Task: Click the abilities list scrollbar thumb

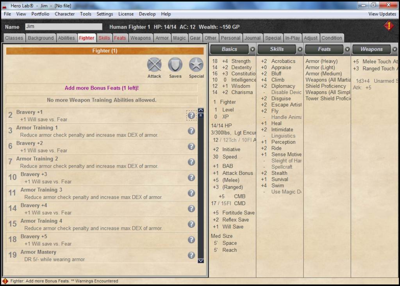Action: [201, 115]
